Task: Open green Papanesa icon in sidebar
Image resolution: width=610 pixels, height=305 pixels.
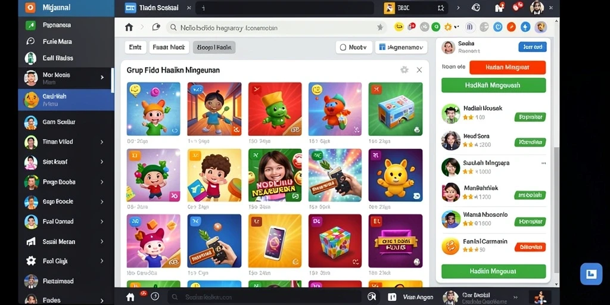Action: click(31, 25)
